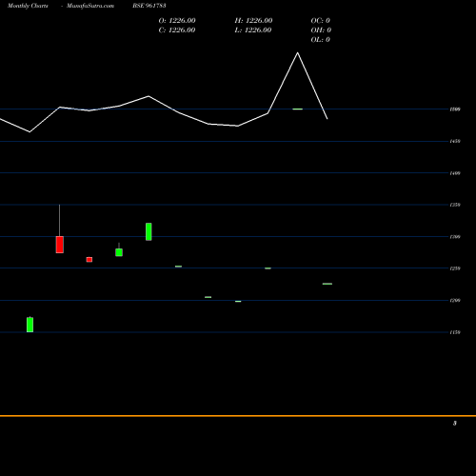476x476 pixels.
Task: Click the "MunafaSutra.com" label
Action: point(90,6)
